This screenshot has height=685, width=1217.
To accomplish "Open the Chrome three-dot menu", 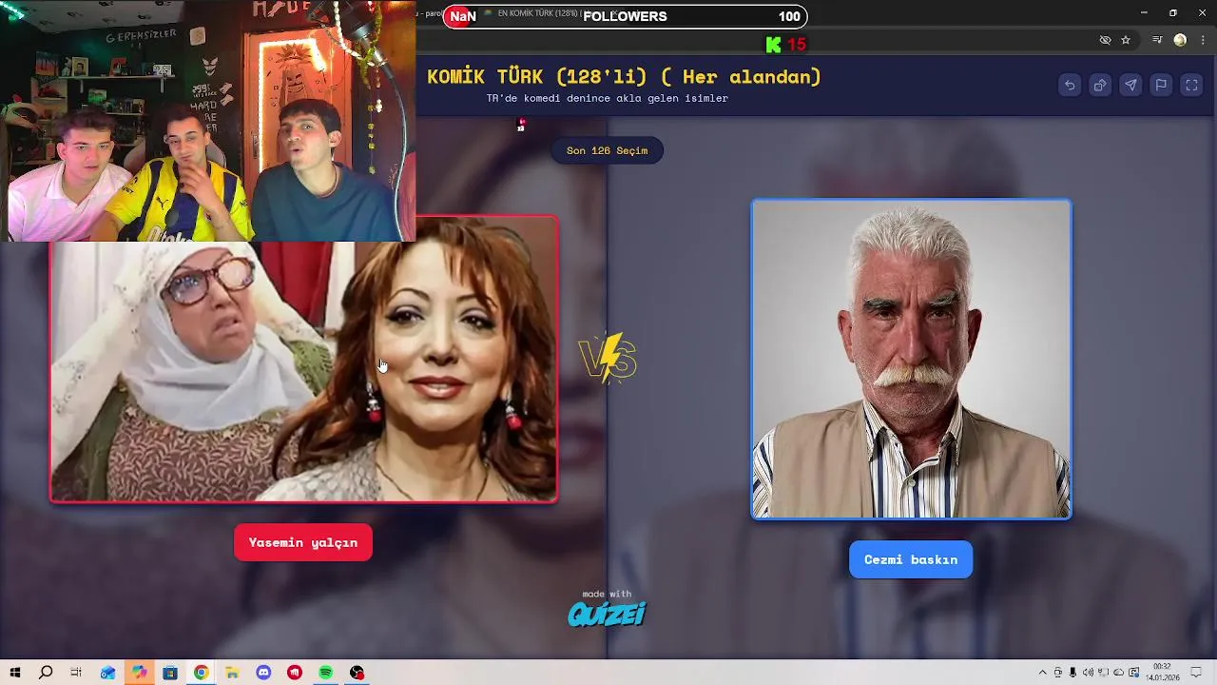I will (1201, 40).
